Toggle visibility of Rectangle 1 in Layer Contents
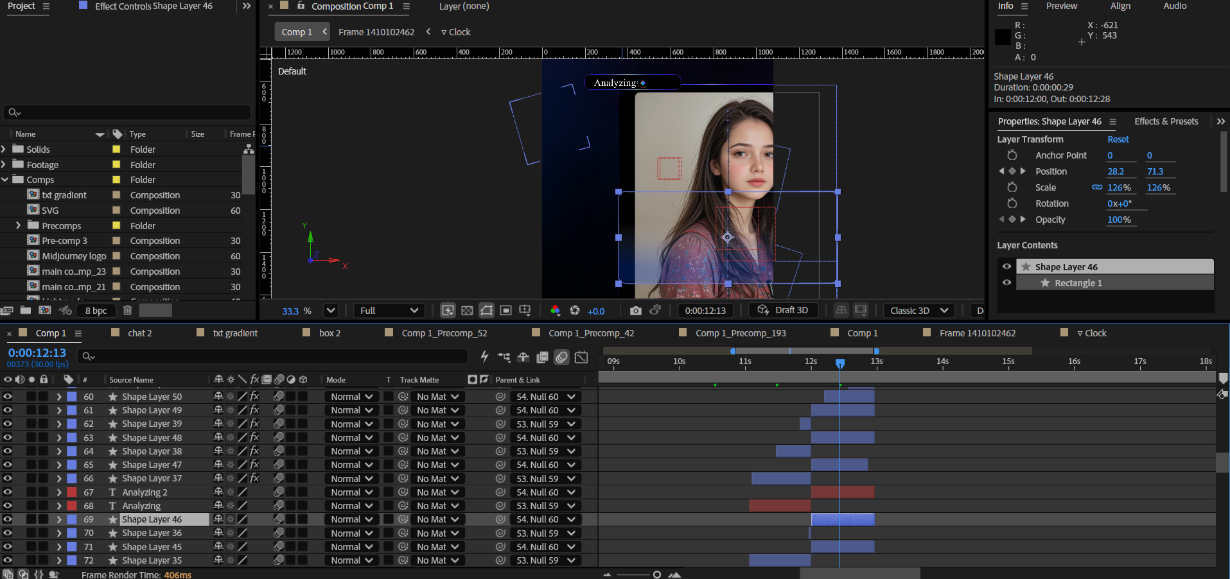 [x=1006, y=282]
